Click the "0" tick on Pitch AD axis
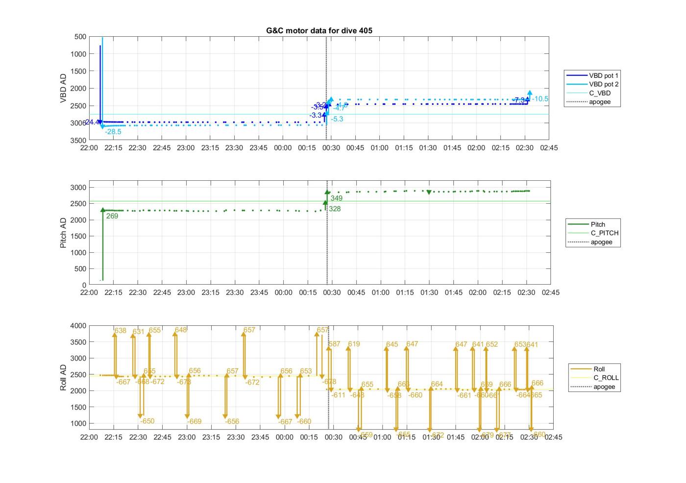The image size is (686, 483). tap(85, 285)
